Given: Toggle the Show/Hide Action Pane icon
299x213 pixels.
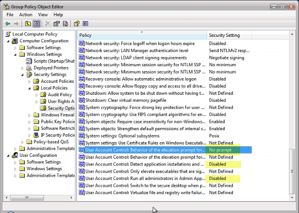Looking at the screenshot, I should [x=86, y=23].
